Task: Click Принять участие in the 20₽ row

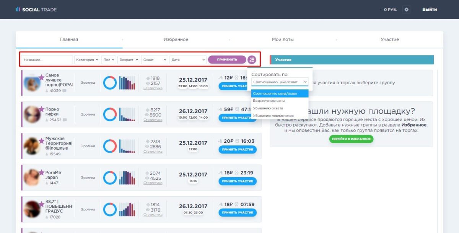Action: [x=238, y=149]
